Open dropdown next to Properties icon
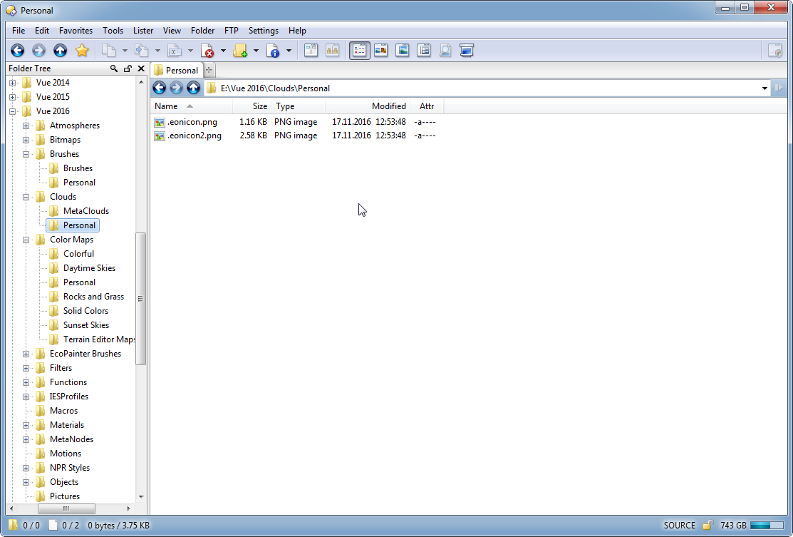This screenshot has width=793, height=537. [289, 51]
